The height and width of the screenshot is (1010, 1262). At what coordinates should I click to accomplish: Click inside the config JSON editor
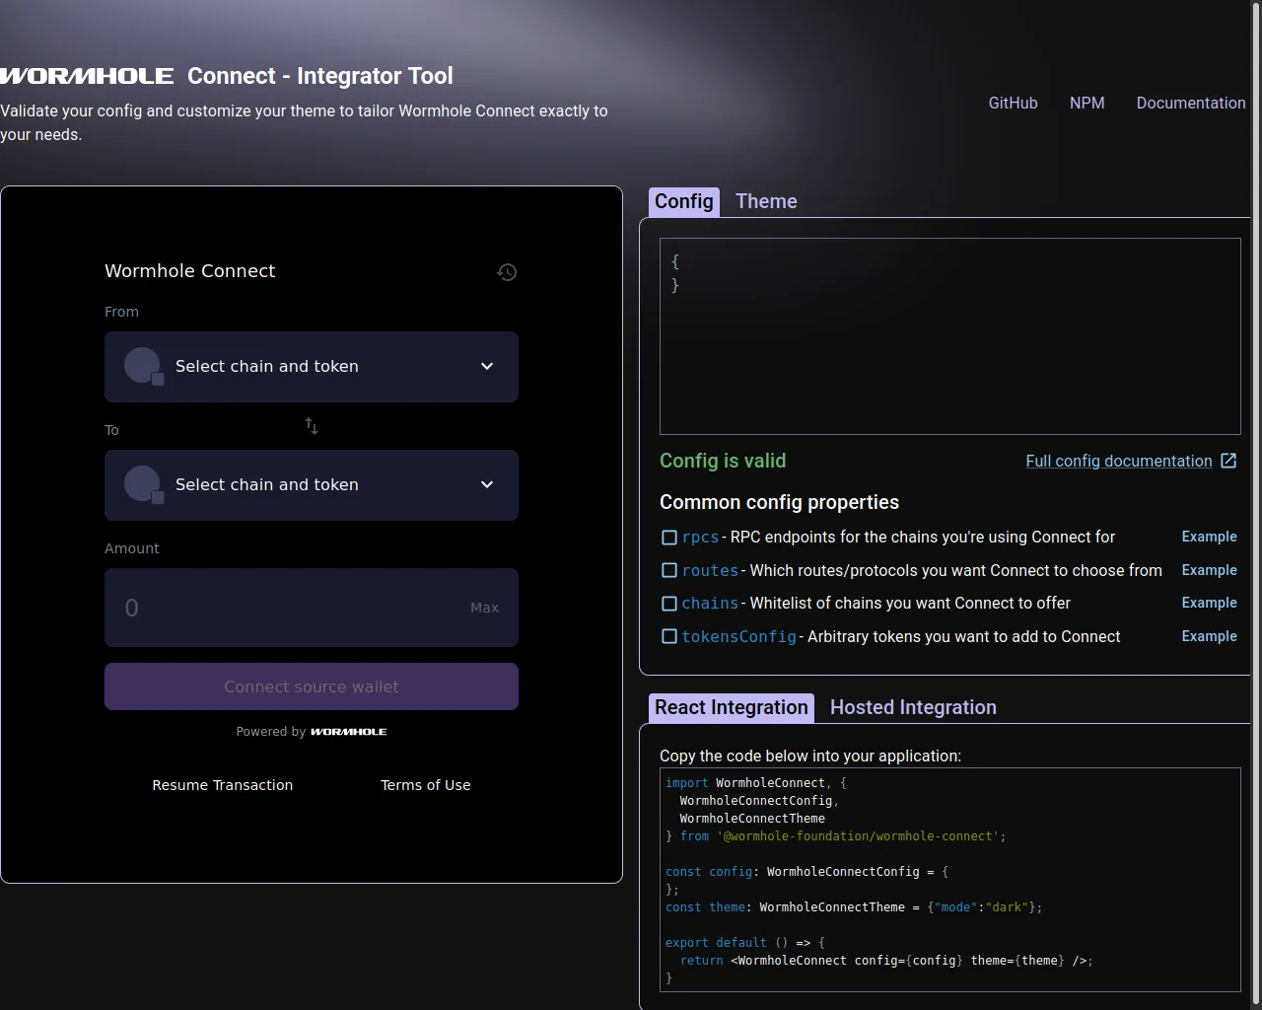pyautogui.click(x=950, y=336)
